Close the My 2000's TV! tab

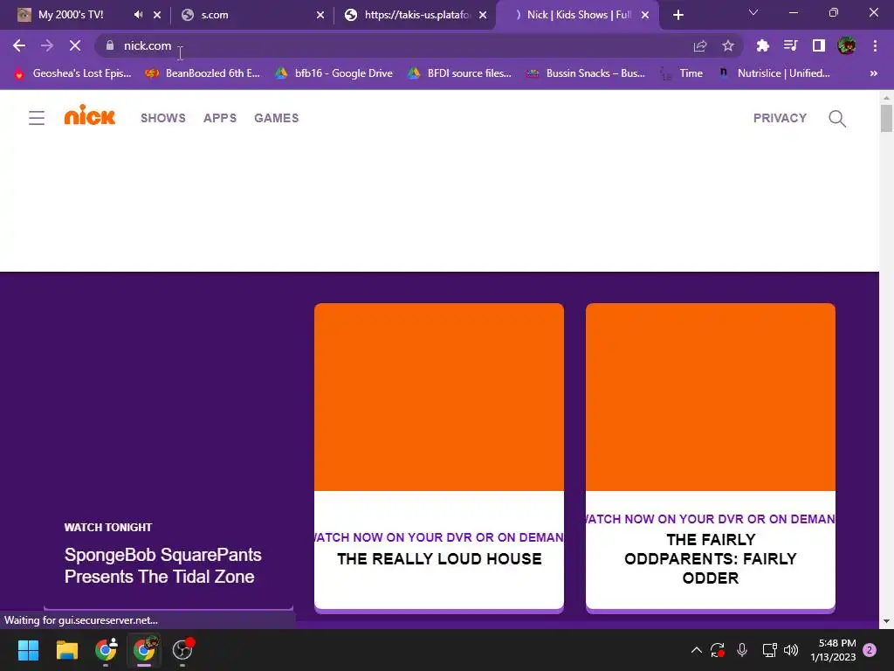pyautogui.click(x=157, y=15)
